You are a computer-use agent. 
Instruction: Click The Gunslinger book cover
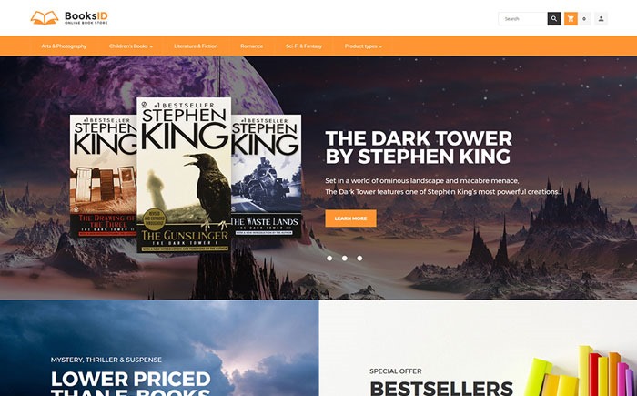coord(184,175)
